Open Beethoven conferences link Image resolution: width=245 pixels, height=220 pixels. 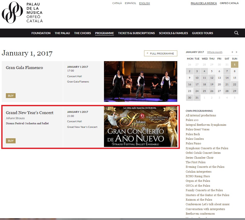click(x=200, y=214)
